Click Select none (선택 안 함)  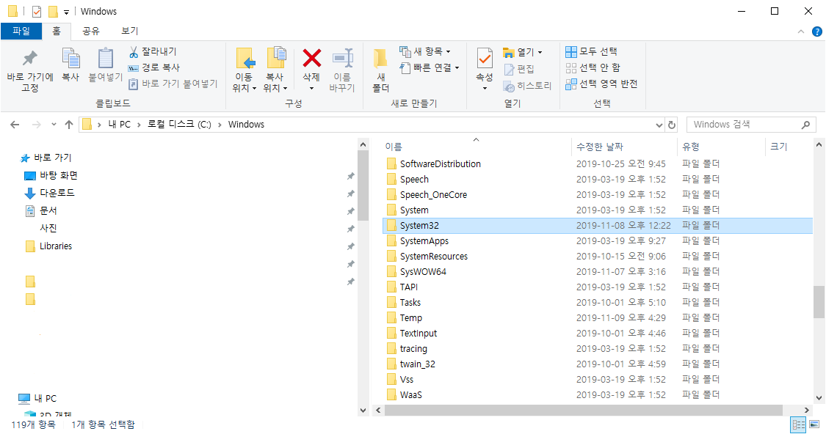[593, 68]
